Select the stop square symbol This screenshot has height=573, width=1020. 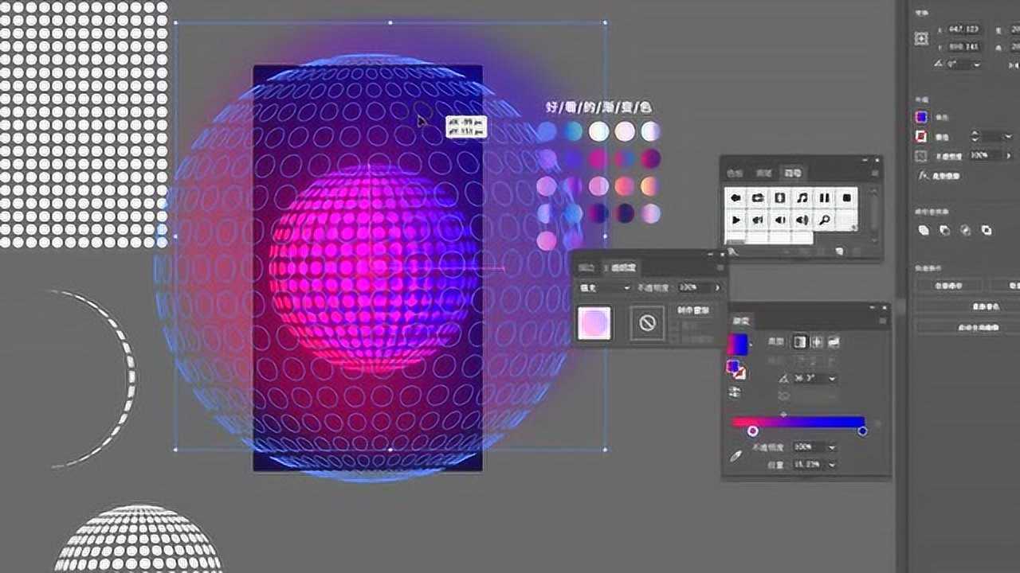pyautogui.click(x=846, y=197)
